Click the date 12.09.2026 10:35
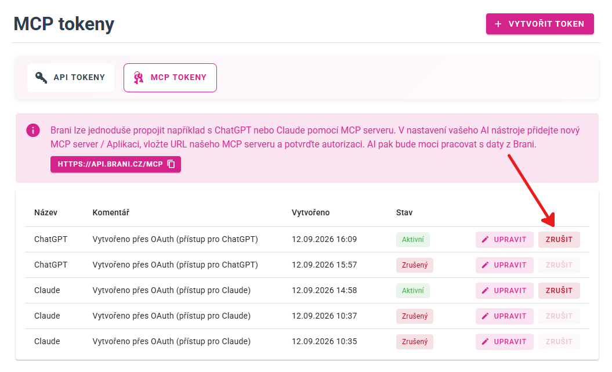This screenshot has width=612, height=372. (324, 341)
